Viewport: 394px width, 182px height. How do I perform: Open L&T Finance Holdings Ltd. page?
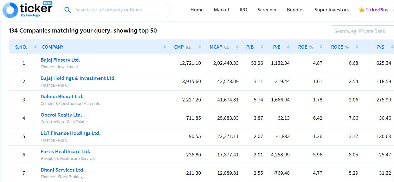coord(70,133)
